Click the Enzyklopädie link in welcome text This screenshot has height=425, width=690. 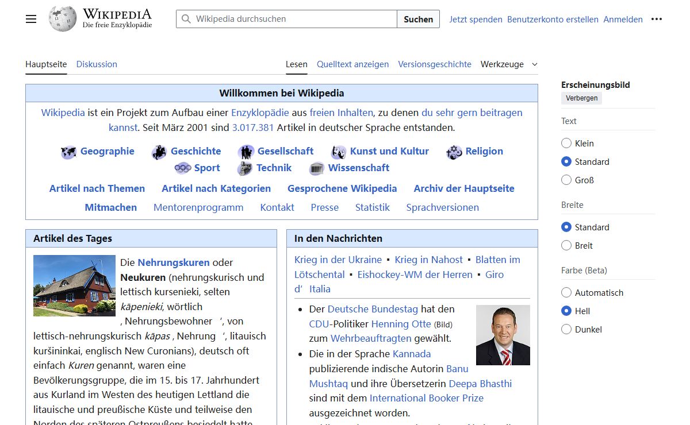(x=260, y=113)
